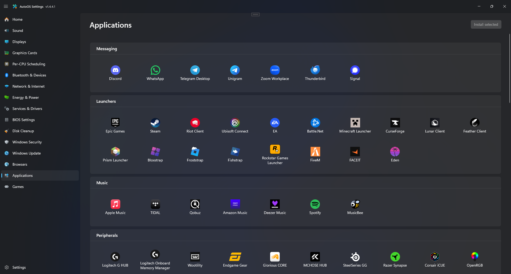511x274 pixels.
Task: Go to BIOS Settings
Action: [x=40, y=120]
